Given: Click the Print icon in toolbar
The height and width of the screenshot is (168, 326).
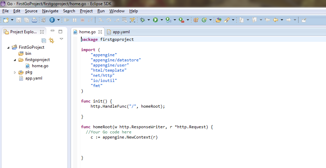Looking at the screenshot, I should tap(35, 20).
